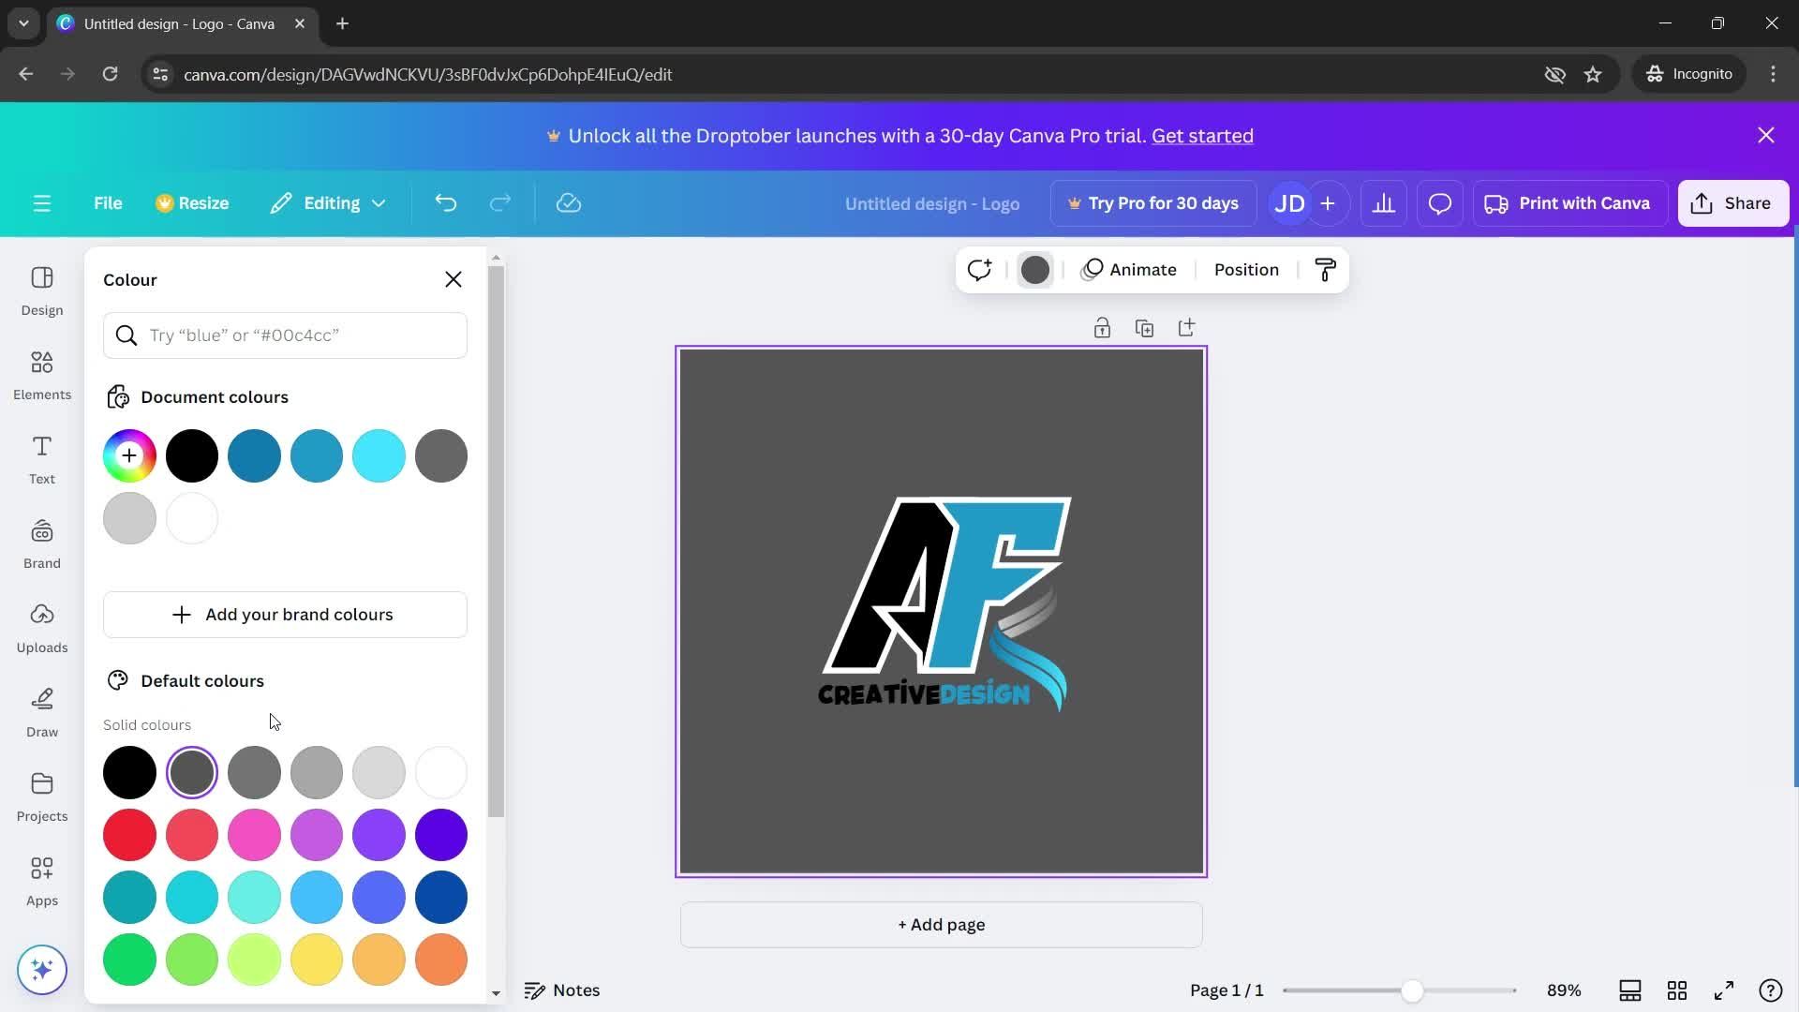Click the Notes button at bottom
The width and height of the screenshot is (1799, 1012).
(x=562, y=990)
